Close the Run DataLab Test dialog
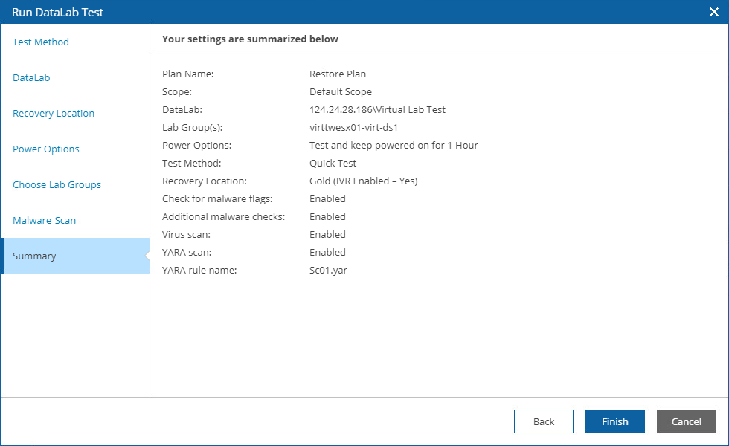 [x=713, y=12]
